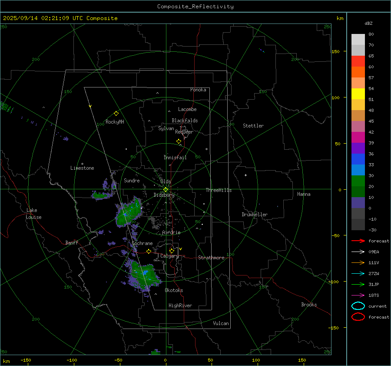This screenshot has height=366, width=391.
Task: Select the green 31JP arrow legend entry
Action: pos(358,284)
